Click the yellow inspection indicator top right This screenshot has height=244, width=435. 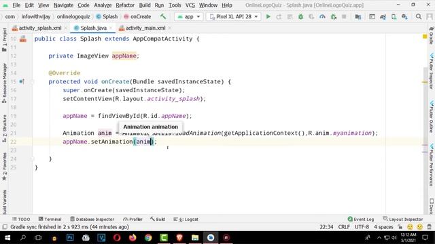point(425,37)
